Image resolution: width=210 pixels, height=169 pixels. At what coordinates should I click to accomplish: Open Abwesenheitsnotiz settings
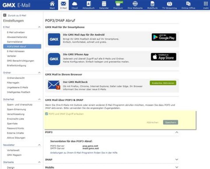coord(17,37)
